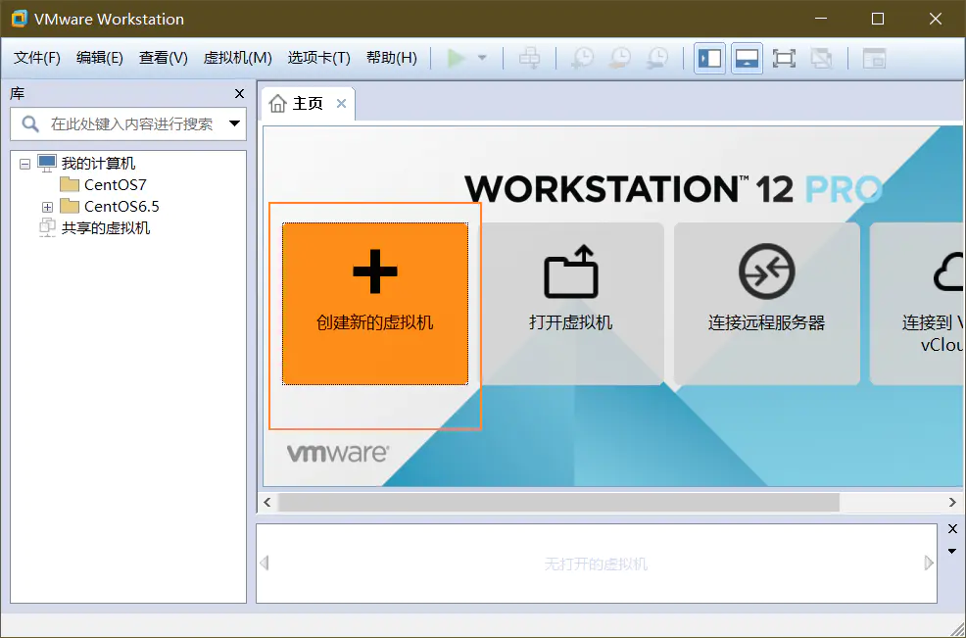The height and width of the screenshot is (638, 966).
Task: Open the 虚拟机(M) menu
Action: click(237, 58)
